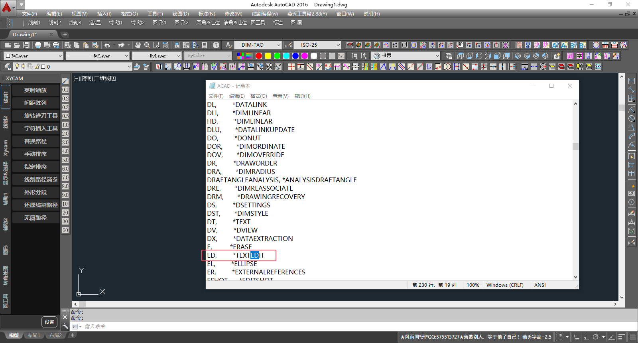Pick the blue color swatch
638x343 pixels.
point(295,56)
